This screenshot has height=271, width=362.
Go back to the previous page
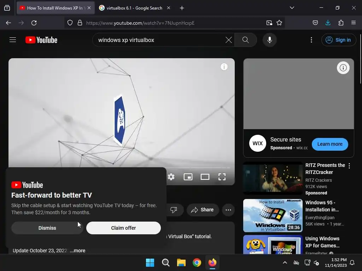point(8,23)
